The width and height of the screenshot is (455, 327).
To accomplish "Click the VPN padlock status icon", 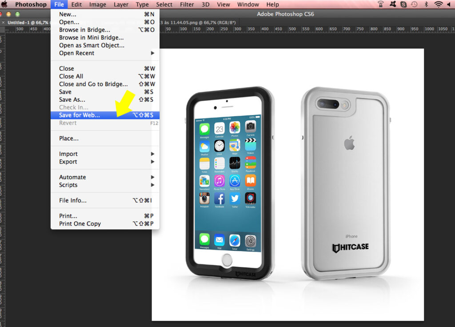I will tap(381, 4).
